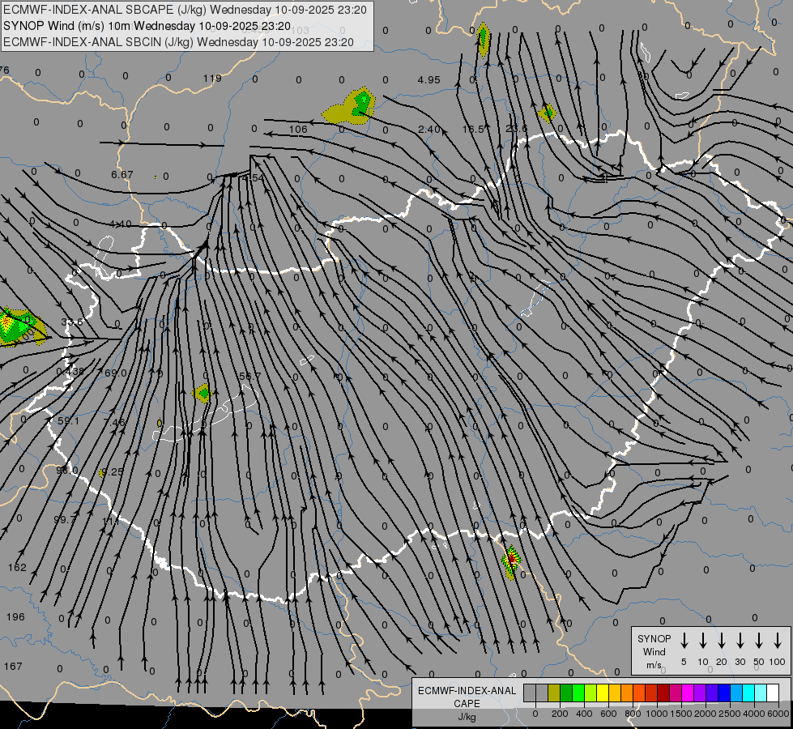Select the 50 m/s wind legend arrow
The height and width of the screenshot is (729, 793).
point(759,641)
